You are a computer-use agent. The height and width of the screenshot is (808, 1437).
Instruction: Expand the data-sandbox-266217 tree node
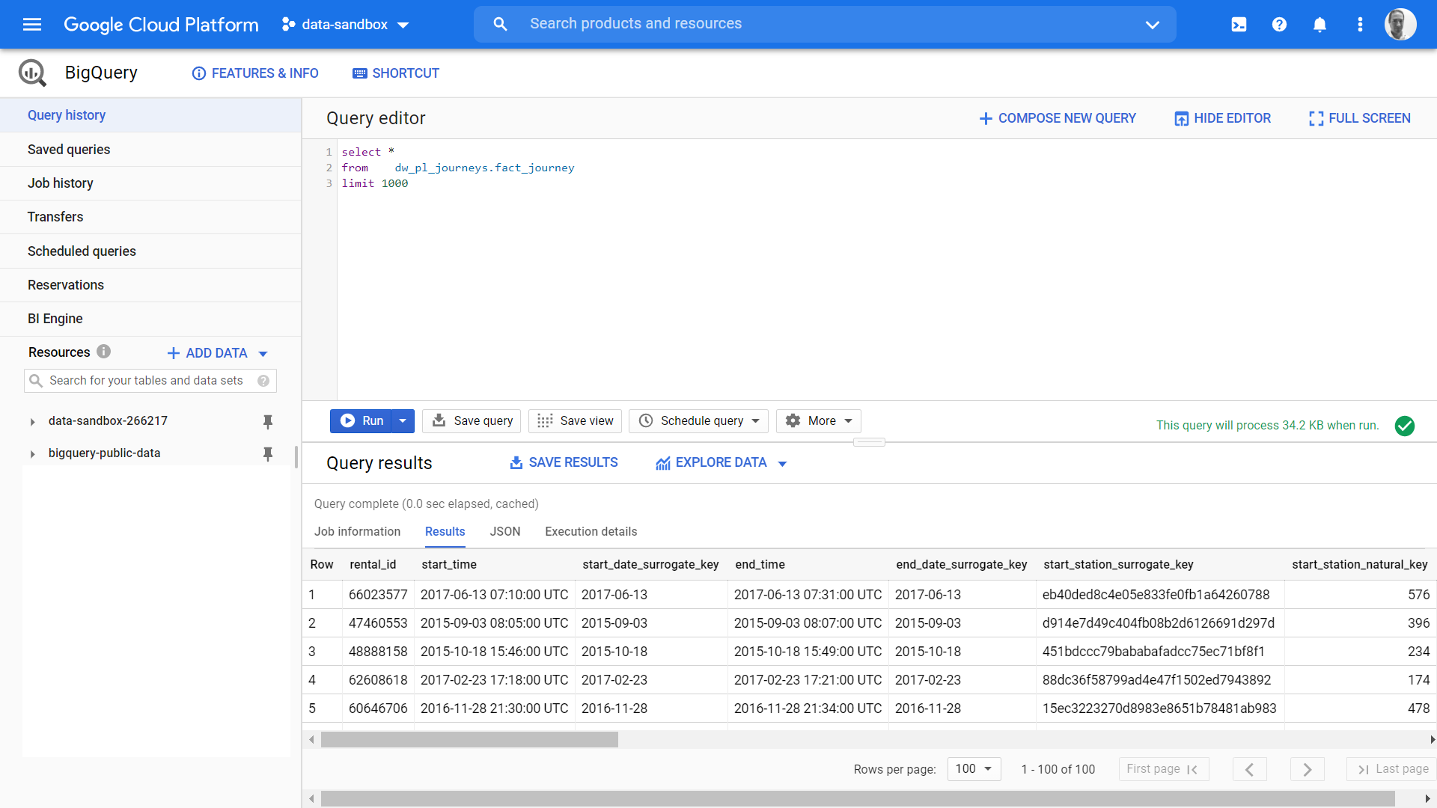pyautogui.click(x=32, y=422)
